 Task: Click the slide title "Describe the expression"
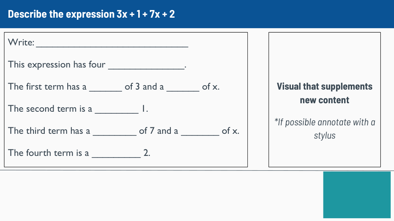click(91, 14)
